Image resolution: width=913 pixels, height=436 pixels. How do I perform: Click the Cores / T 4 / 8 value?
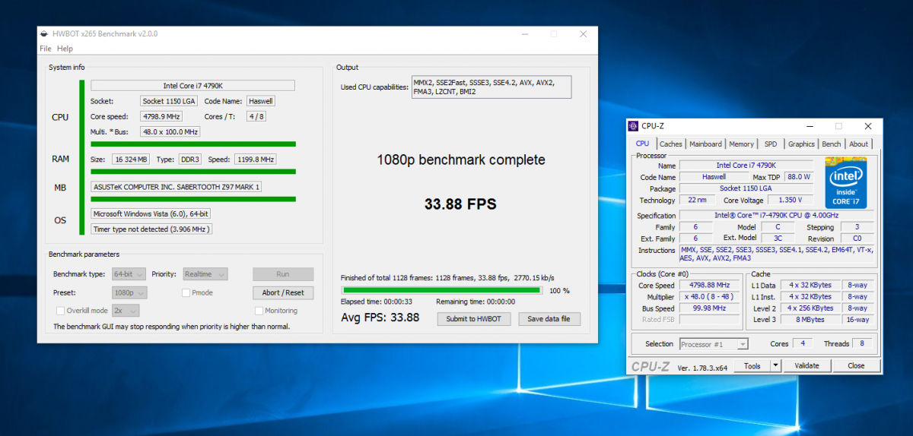click(x=256, y=116)
